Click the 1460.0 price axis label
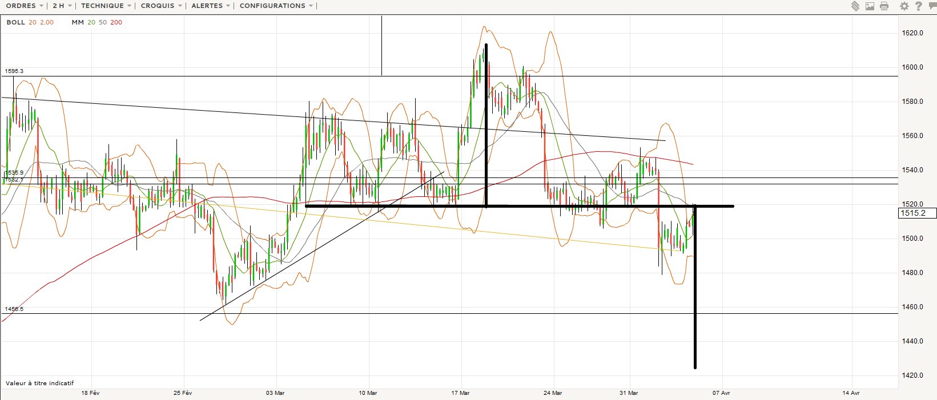937x400 pixels. point(912,307)
